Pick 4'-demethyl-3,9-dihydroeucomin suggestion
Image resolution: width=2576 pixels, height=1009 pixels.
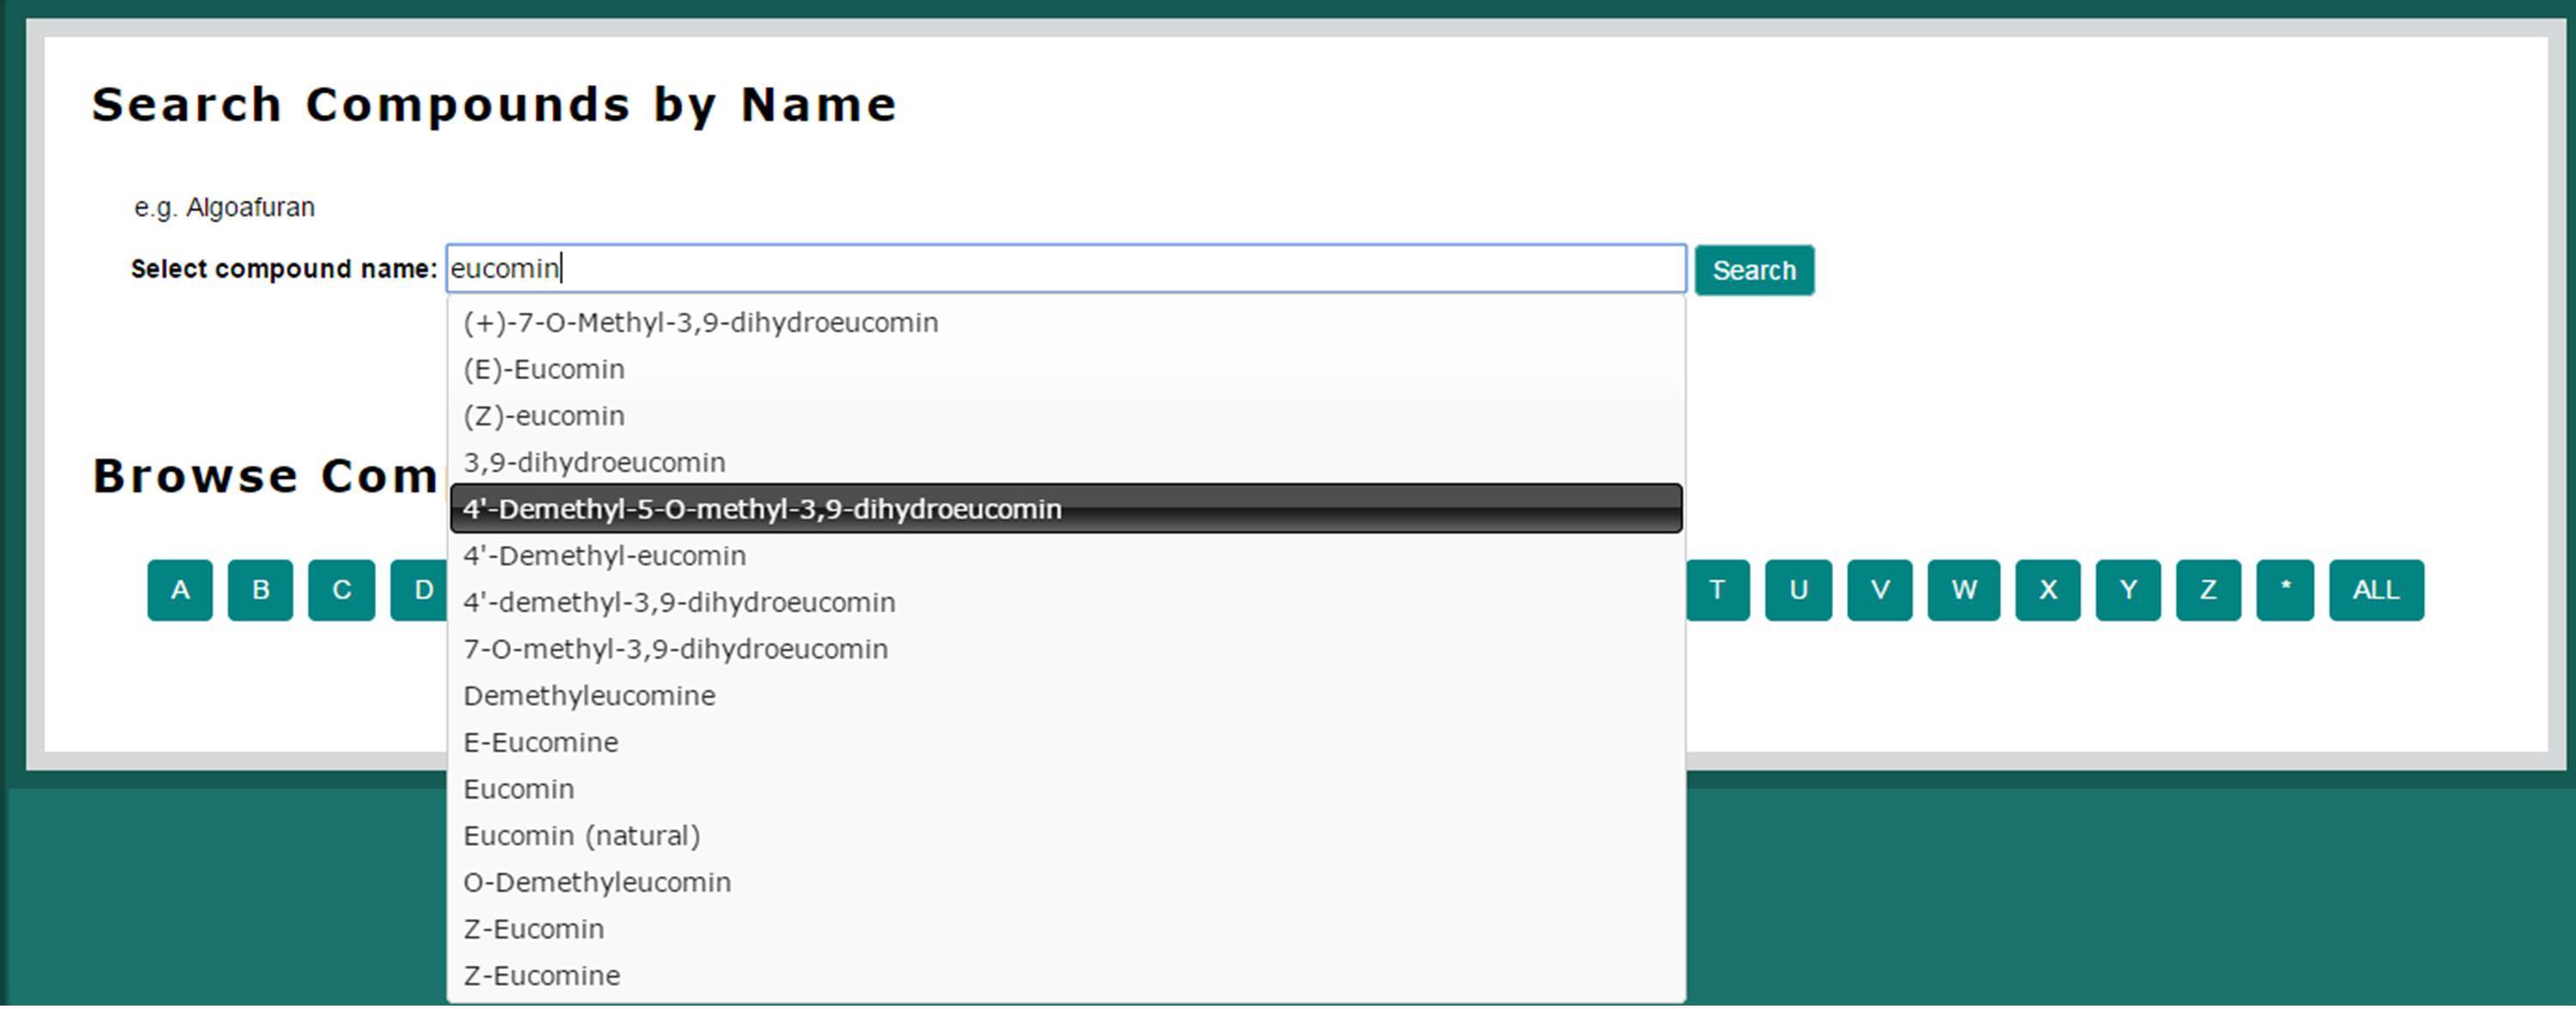point(1066,602)
